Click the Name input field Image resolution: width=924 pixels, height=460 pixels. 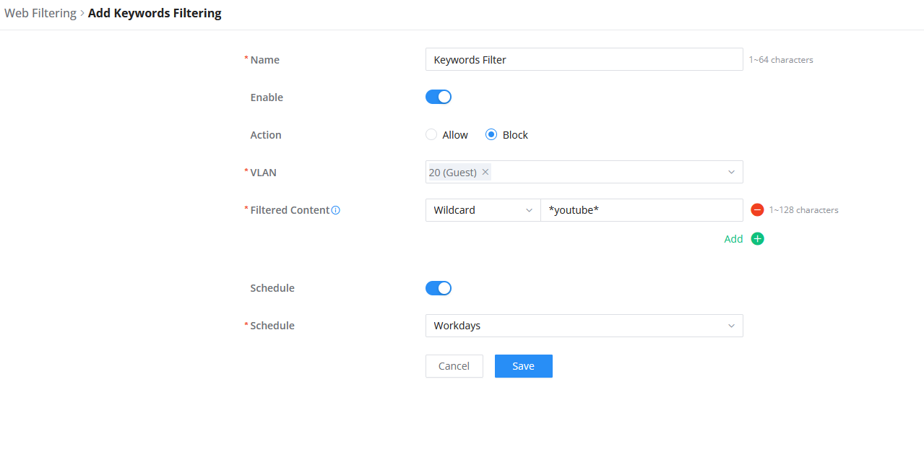coord(584,59)
